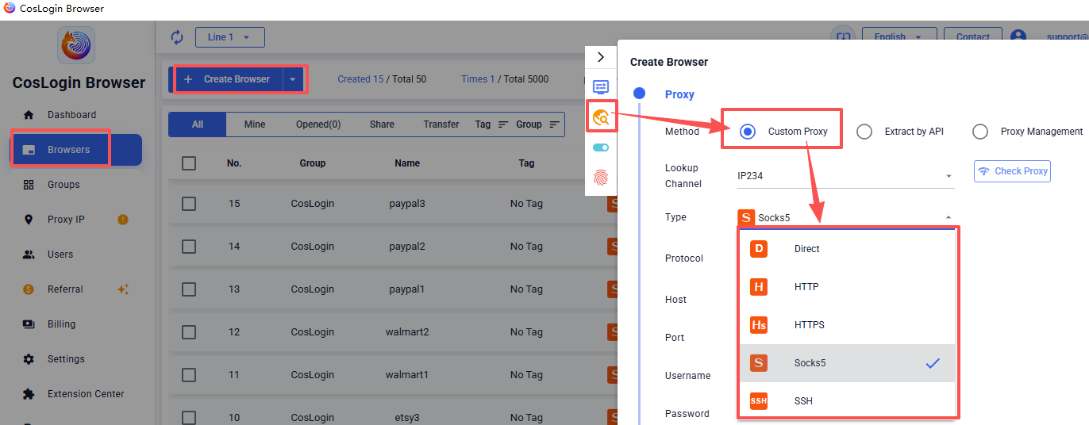Select the Proxy Management radio button
The image size is (1089, 425).
point(980,132)
